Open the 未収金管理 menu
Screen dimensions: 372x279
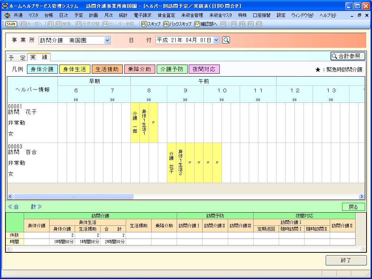pos(192,15)
